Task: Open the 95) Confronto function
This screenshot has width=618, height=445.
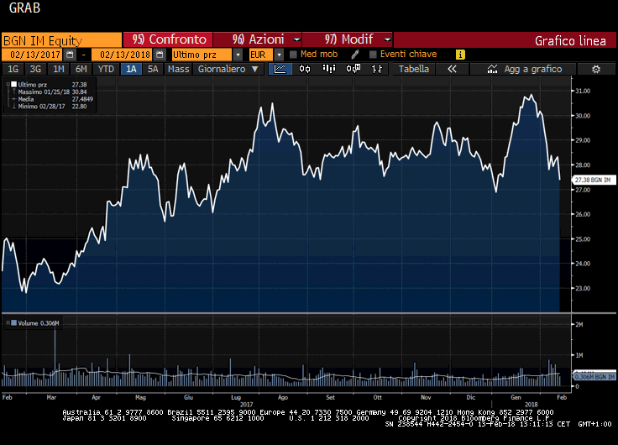Action: coord(168,39)
